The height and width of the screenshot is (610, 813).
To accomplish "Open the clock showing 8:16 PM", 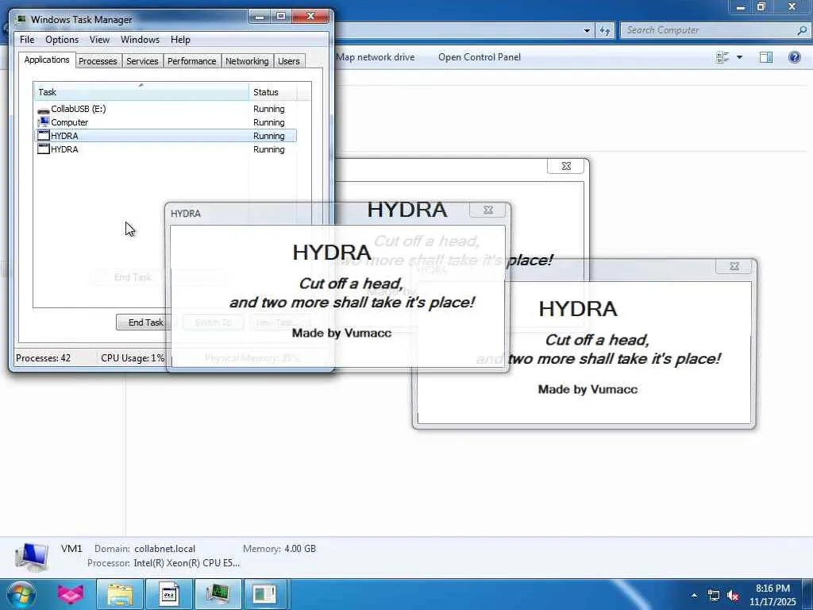I will coord(773,595).
